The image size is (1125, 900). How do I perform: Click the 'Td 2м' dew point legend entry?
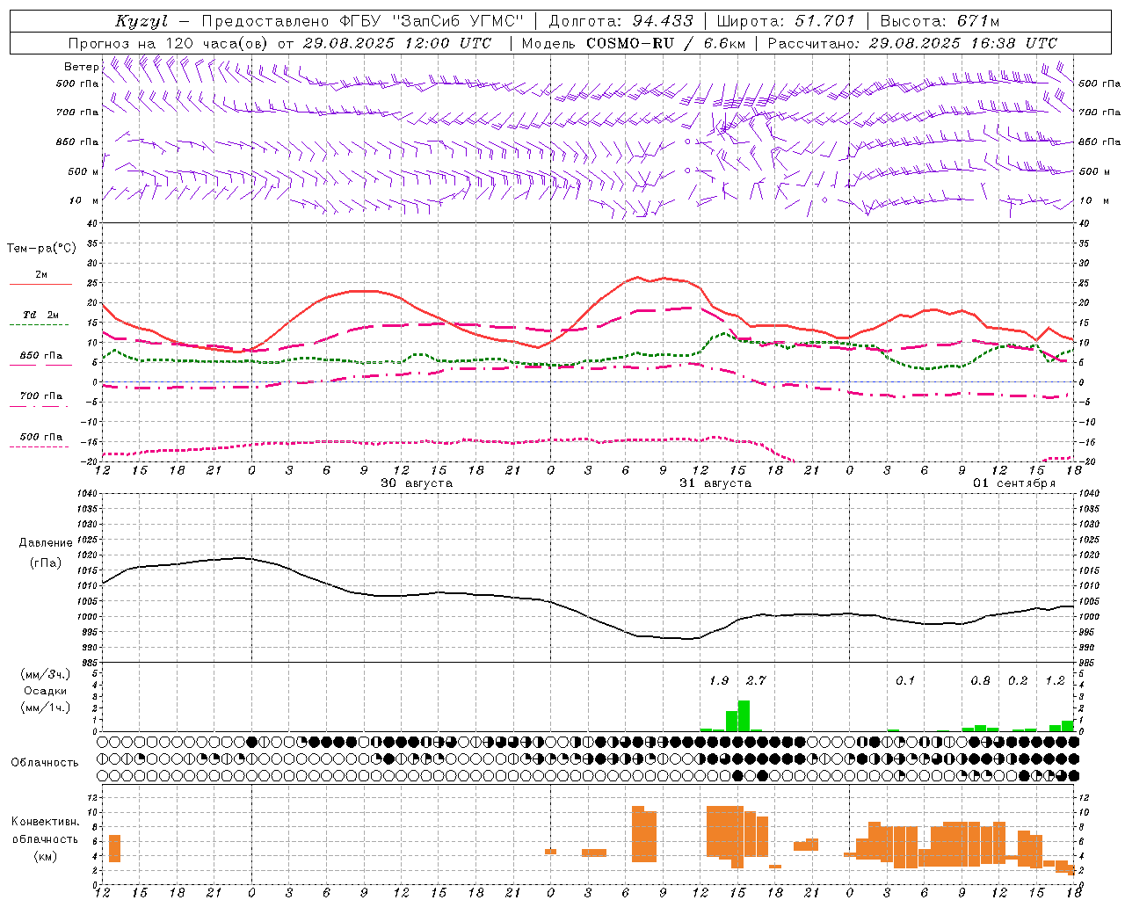click(x=40, y=315)
